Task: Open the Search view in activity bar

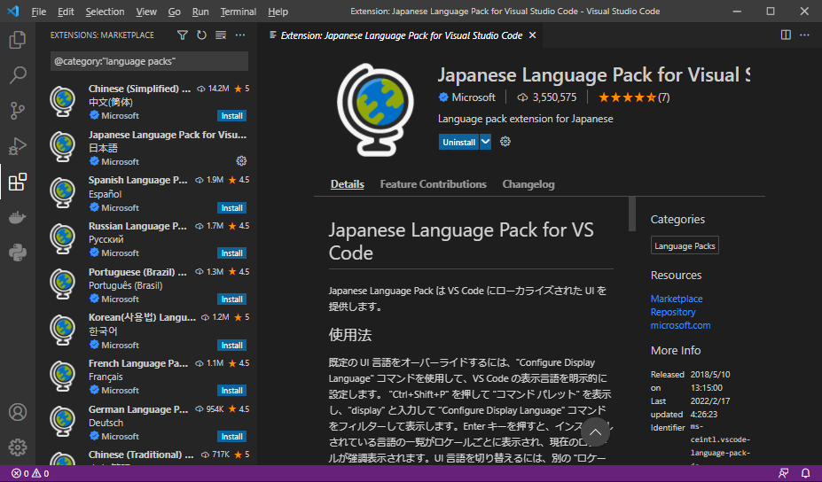Action: 18,75
